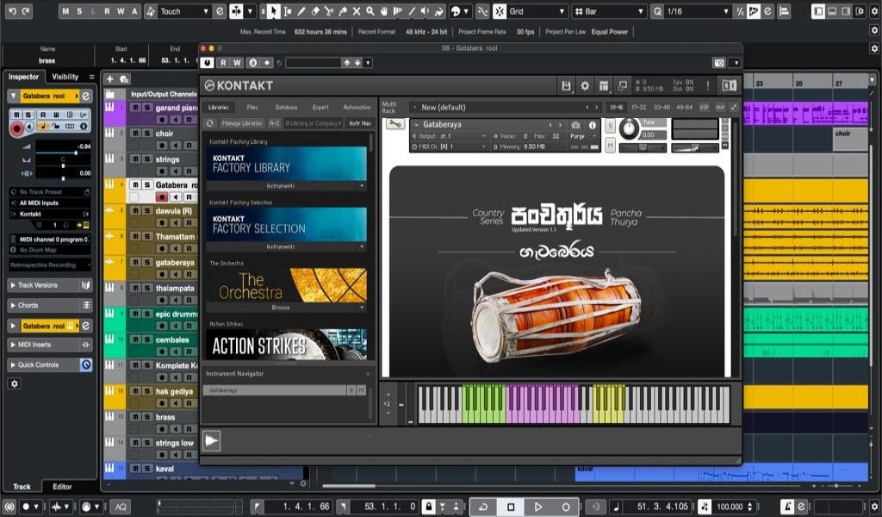Click the wrench icon beside Gataberaya

[395, 124]
